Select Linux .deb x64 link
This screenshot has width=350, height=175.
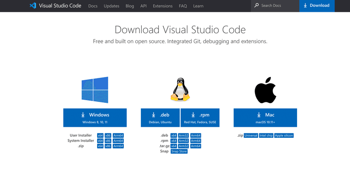174,136
